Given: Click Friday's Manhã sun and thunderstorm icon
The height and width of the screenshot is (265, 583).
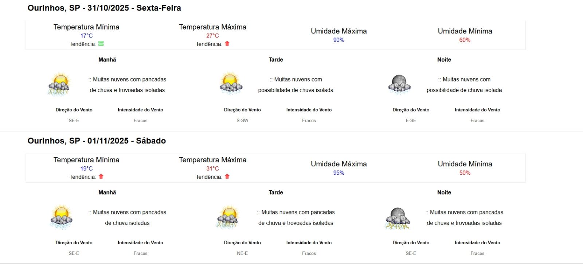Looking at the screenshot, I should 59,84.
